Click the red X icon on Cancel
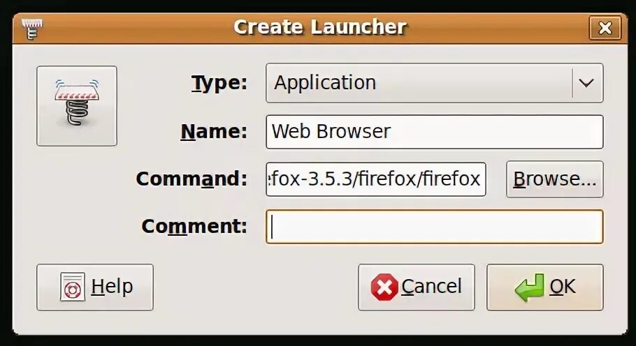636x346 pixels. click(x=384, y=287)
